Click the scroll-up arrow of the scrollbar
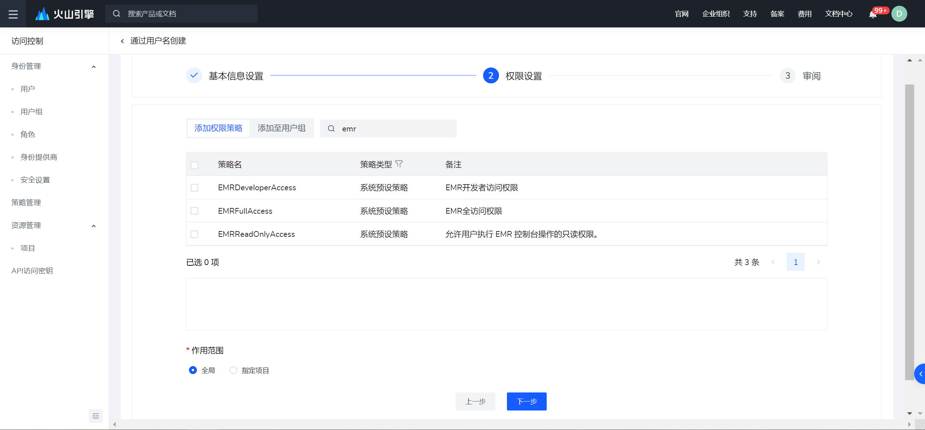925x430 pixels. [909, 60]
